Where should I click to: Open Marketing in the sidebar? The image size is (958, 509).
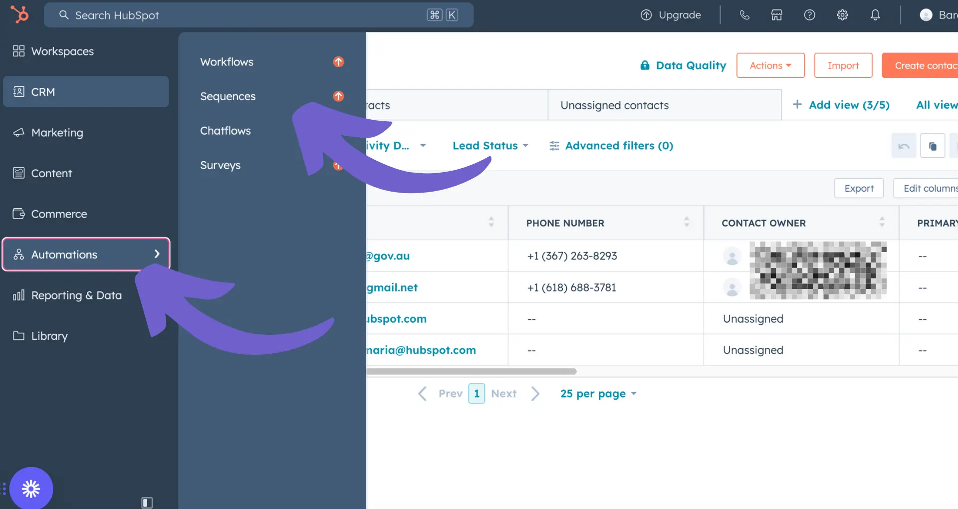pos(86,132)
